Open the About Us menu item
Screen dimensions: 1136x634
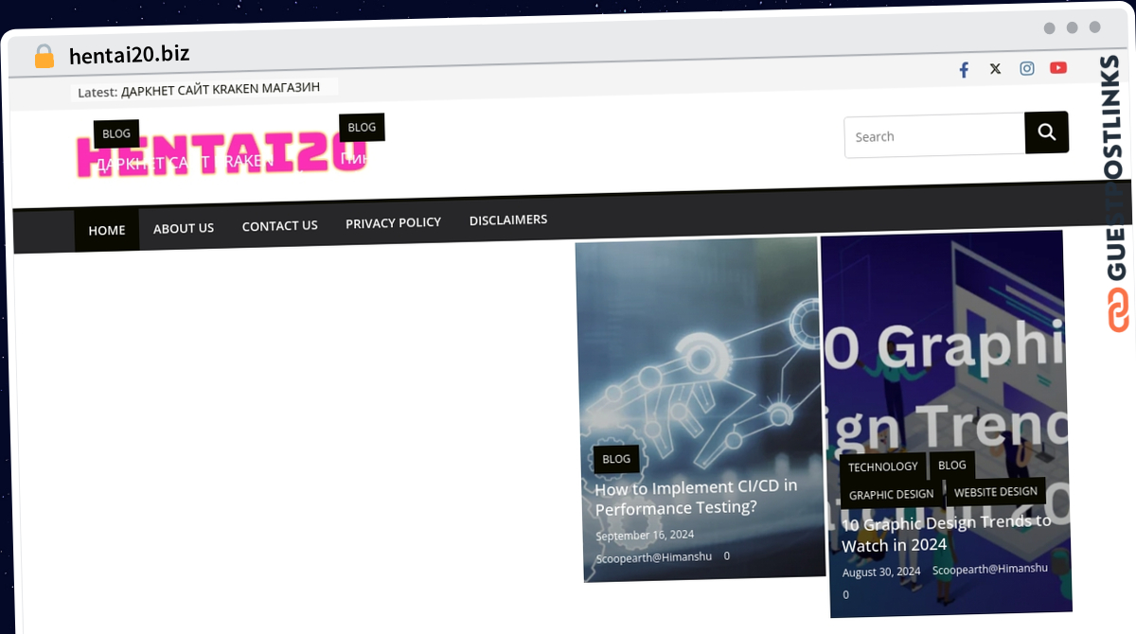(x=184, y=228)
